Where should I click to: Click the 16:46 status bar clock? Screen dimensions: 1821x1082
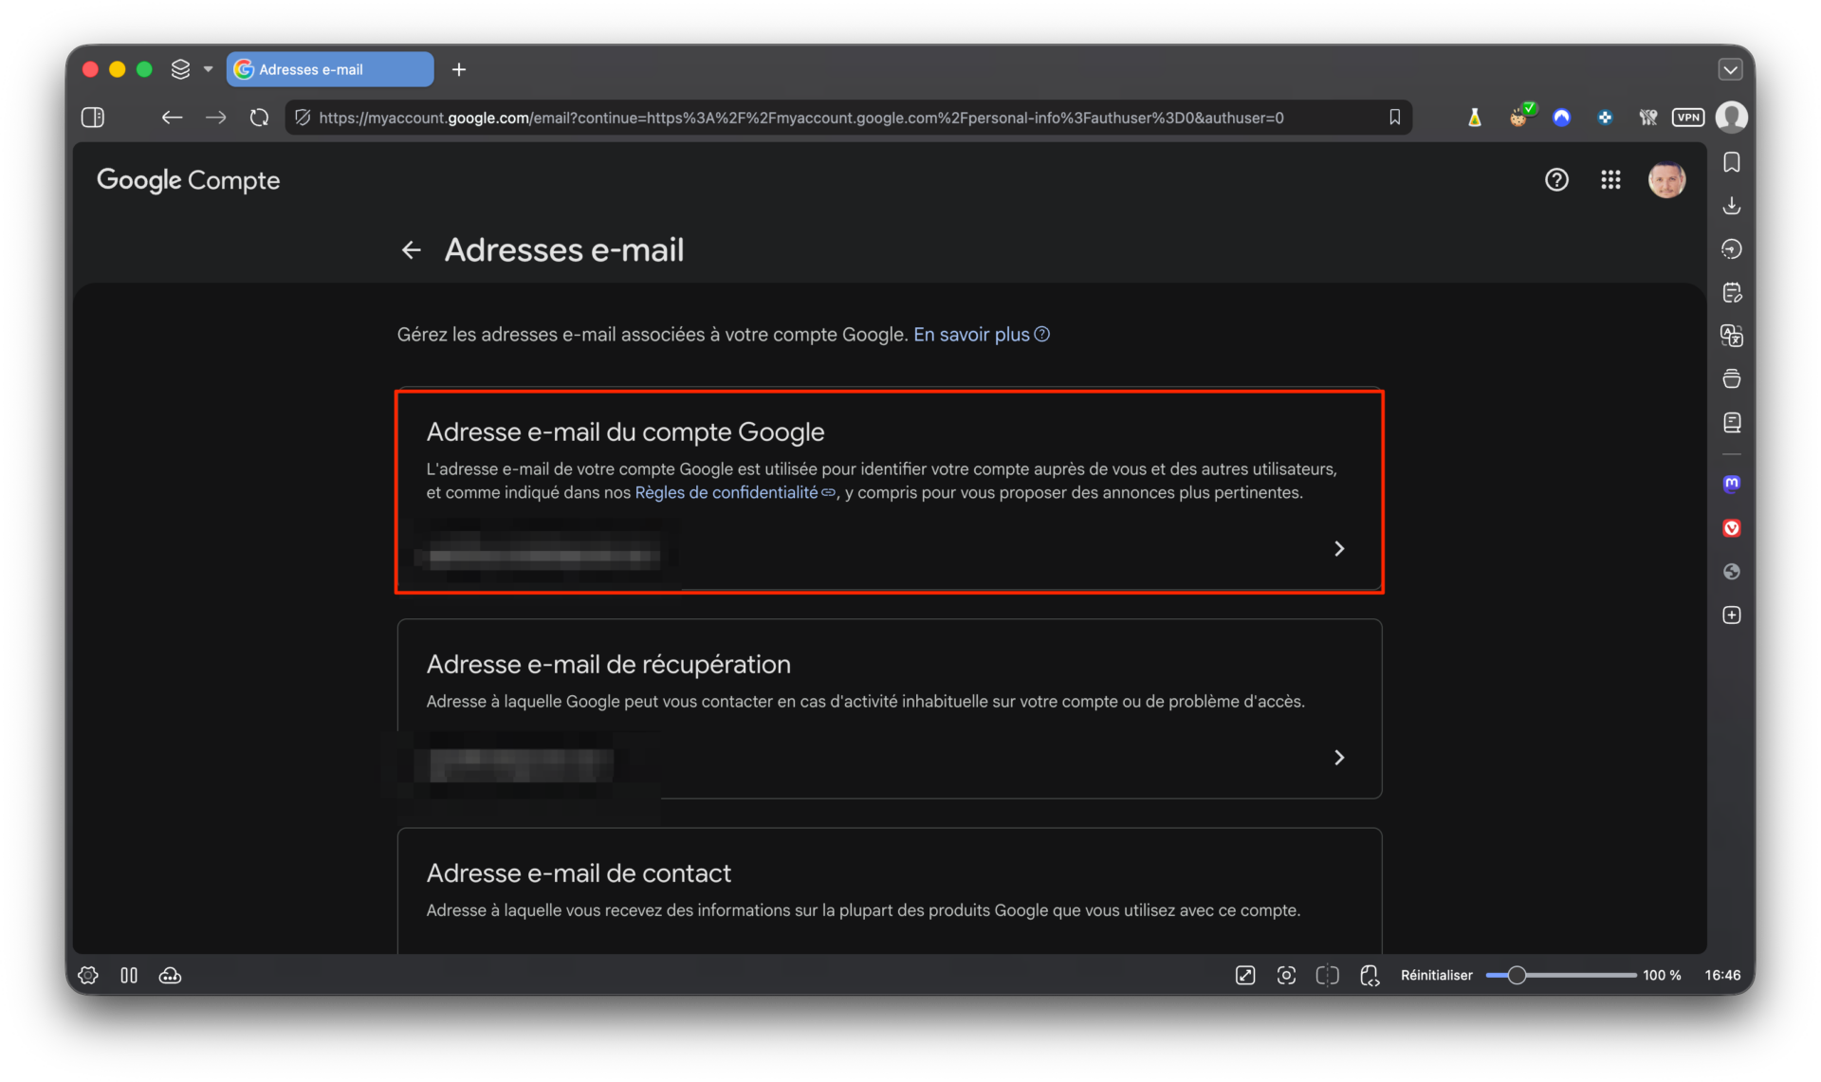click(x=1722, y=975)
